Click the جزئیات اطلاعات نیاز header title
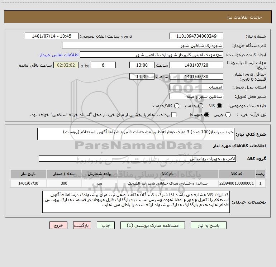The height and width of the screenshot is (267, 276). point(244,17)
